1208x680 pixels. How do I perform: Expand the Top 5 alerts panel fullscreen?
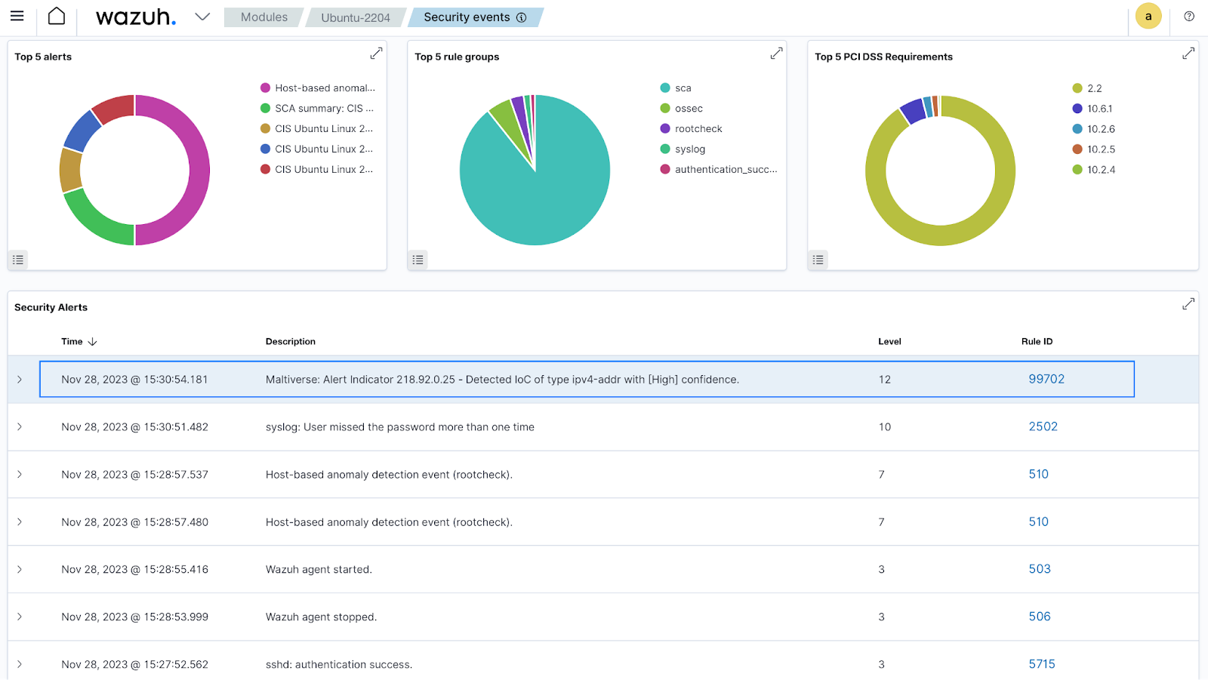(376, 53)
